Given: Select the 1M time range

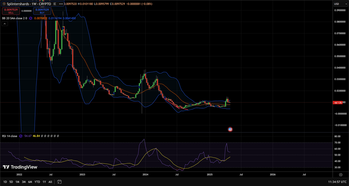Looking at the screenshot, I should click(17, 182).
